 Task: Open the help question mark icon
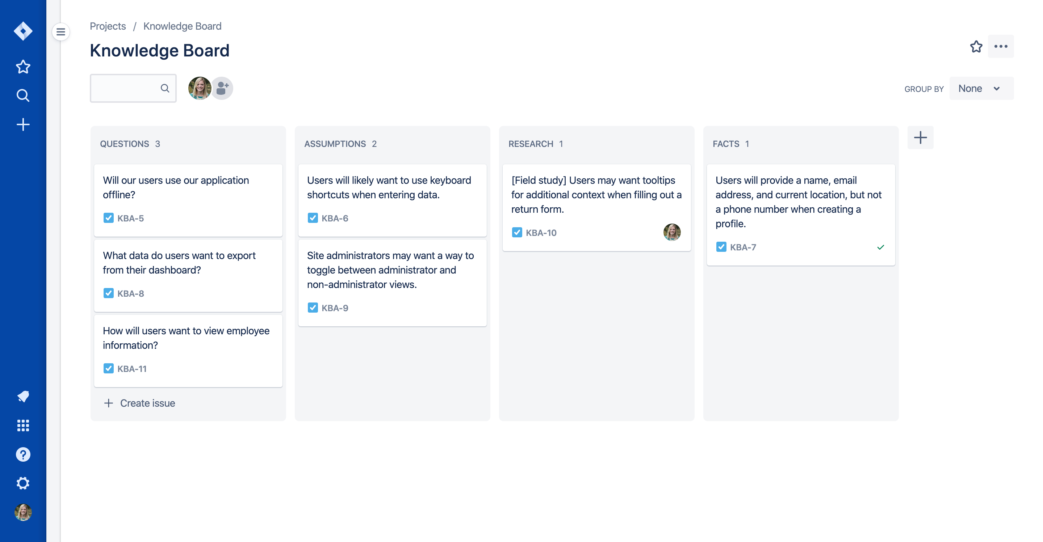click(x=23, y=455)
